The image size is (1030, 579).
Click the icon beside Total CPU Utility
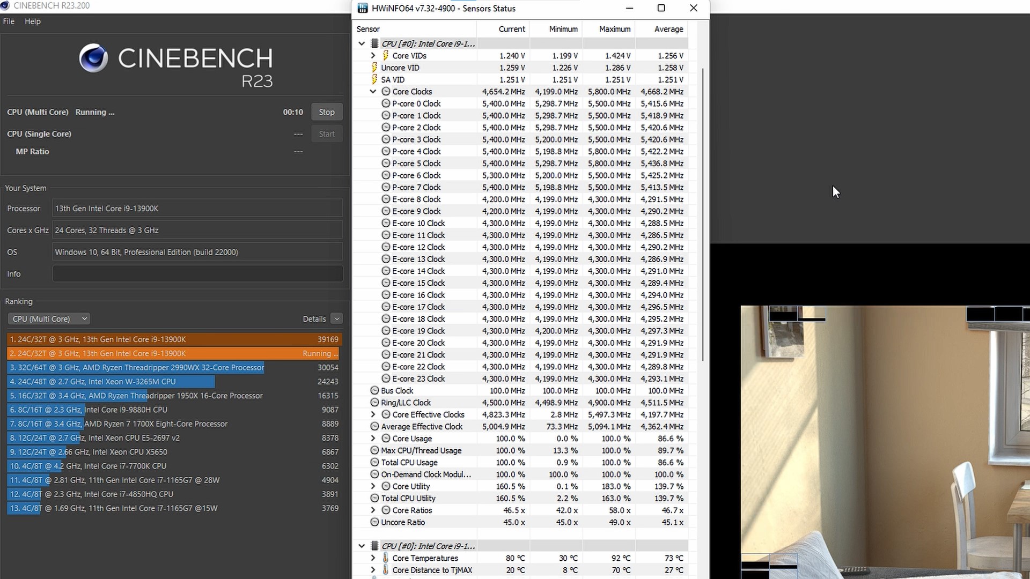pyautogui.click(x=374, y=498)
